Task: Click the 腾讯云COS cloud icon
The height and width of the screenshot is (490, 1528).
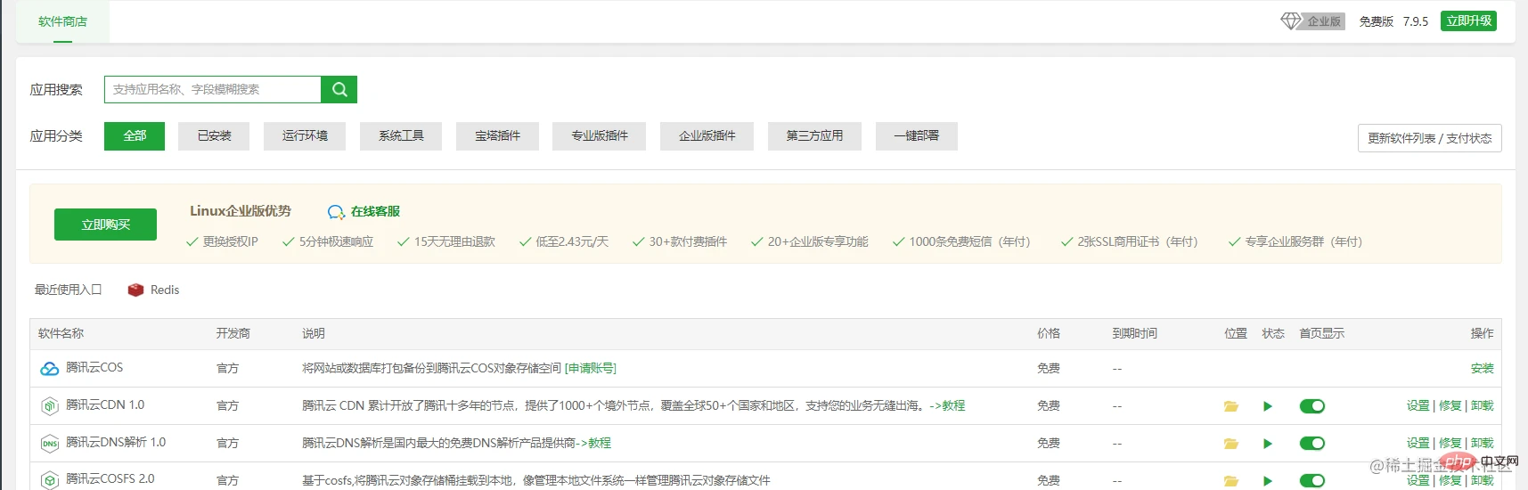Action: coord(50,368)
